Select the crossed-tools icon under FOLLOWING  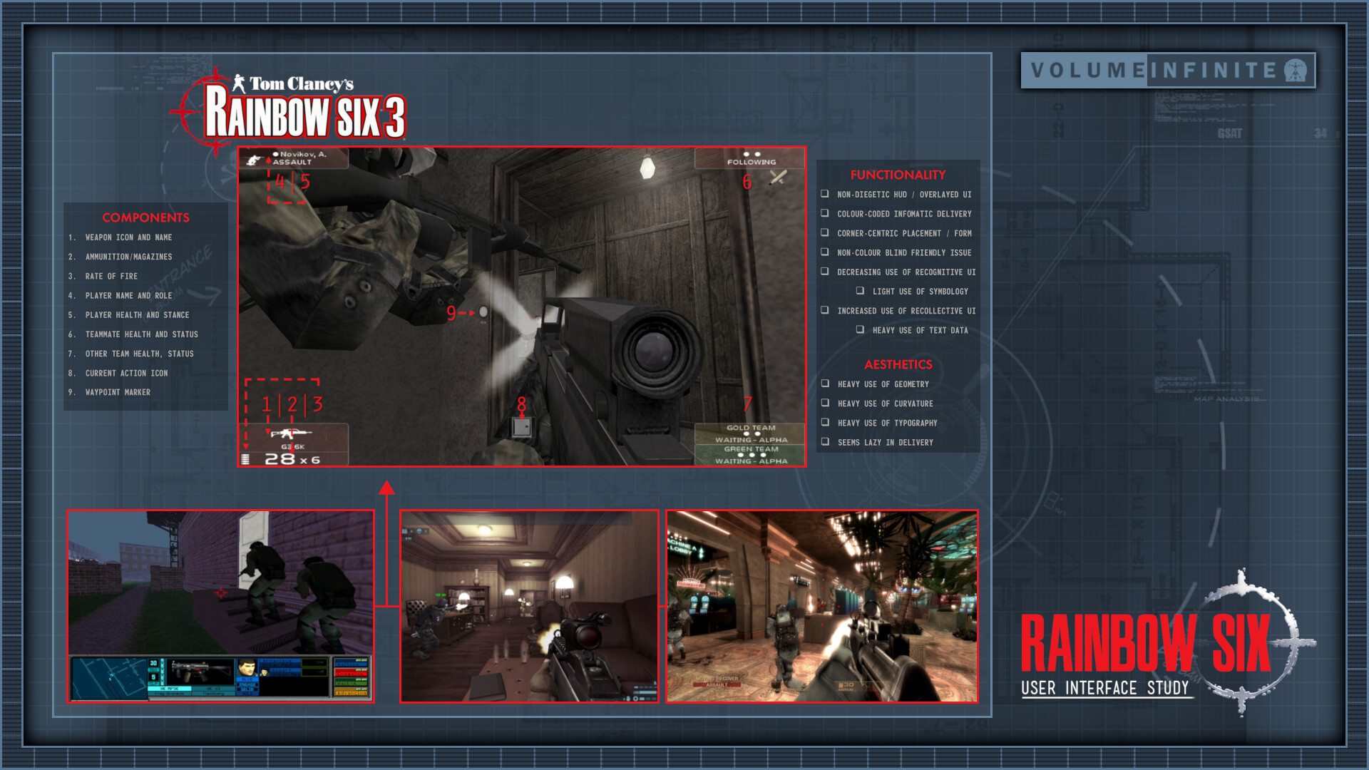tap(778, 178)
